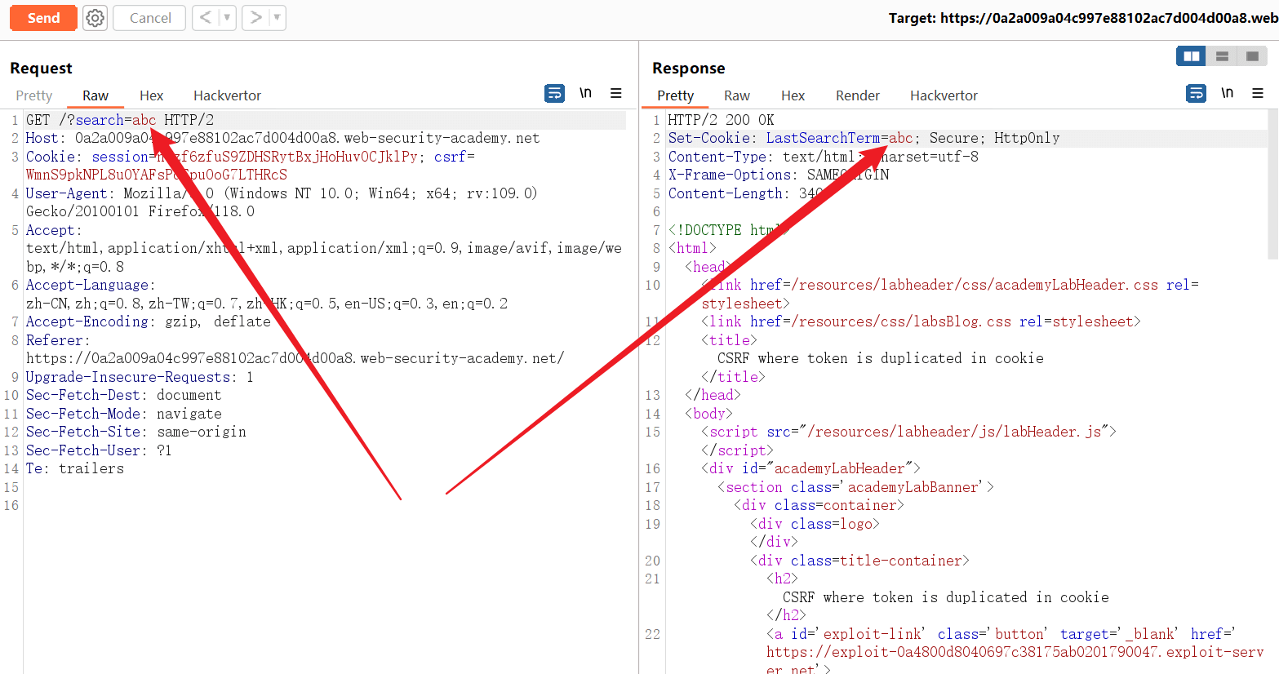The height and width of the screenshot is (674, 1279).
Task: Toggle word wrap icon in Response panel
Action: click(1196, 93)
